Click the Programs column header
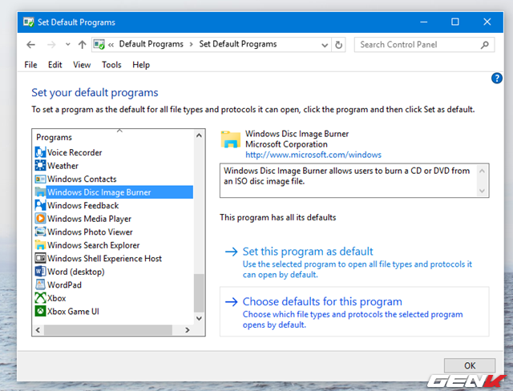The image size is (513, 391). click(x=54, y=137)
